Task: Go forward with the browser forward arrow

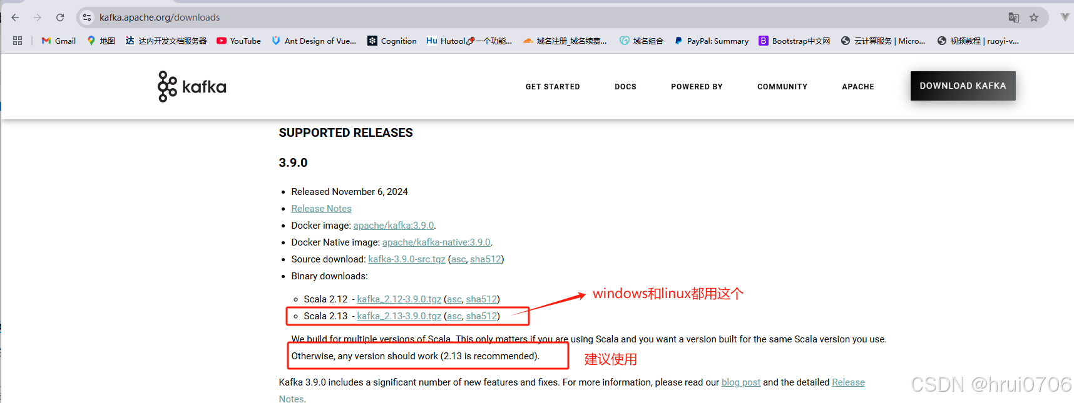Action: [x=38, y=17]
